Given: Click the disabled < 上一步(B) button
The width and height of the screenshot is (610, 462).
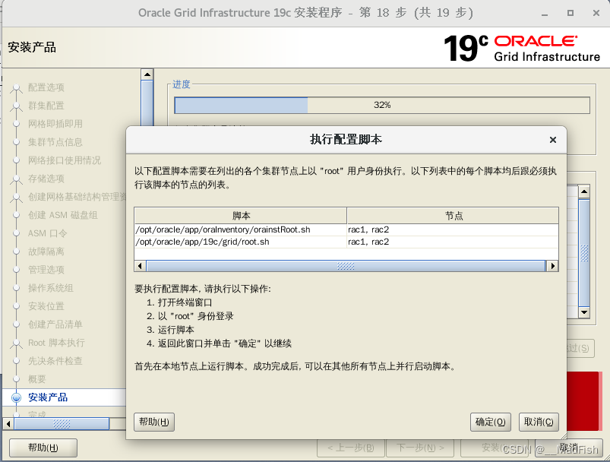Looking at the screenshot, I should pyautogui.click(x=351, y=448).
